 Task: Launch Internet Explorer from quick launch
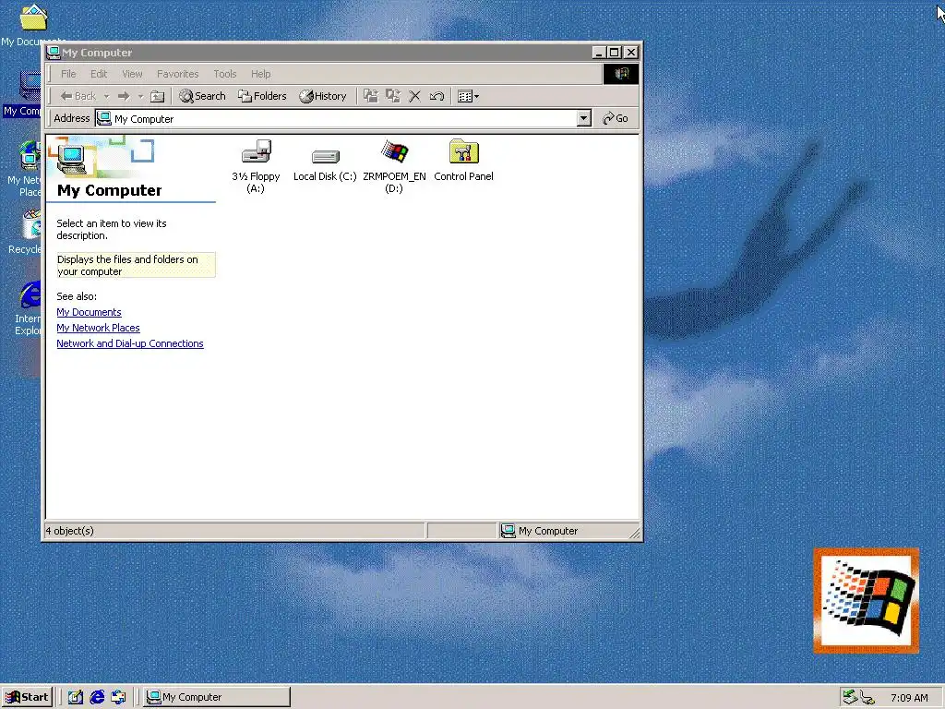click(97, 697)
